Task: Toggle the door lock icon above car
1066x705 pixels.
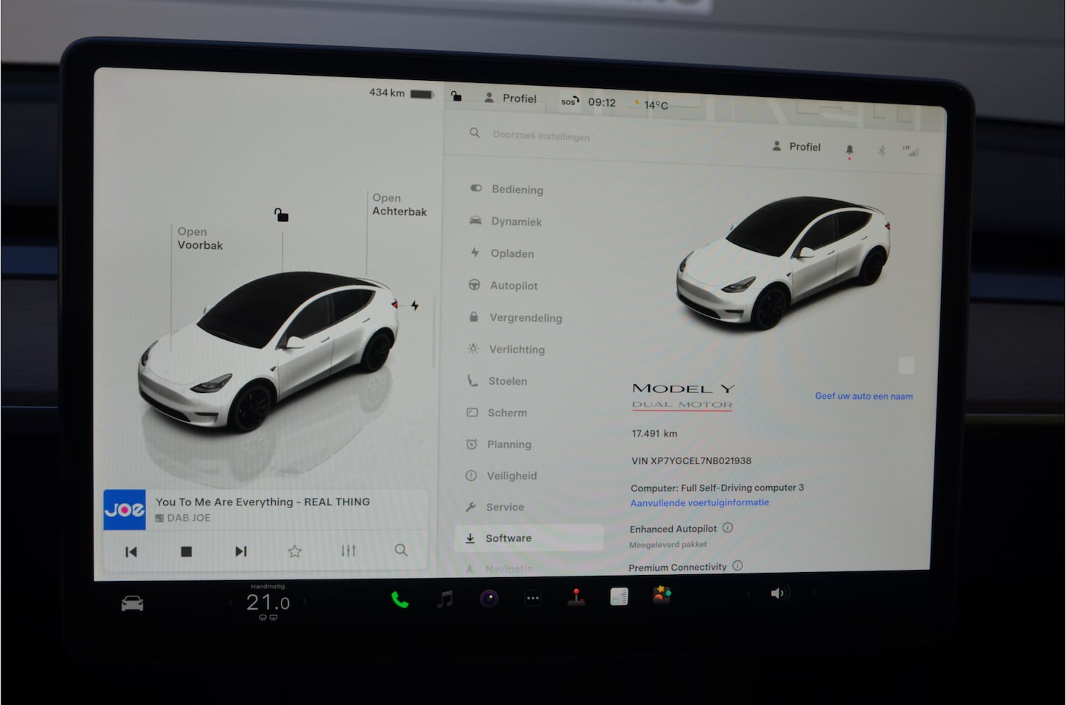Action: [282, 214]
